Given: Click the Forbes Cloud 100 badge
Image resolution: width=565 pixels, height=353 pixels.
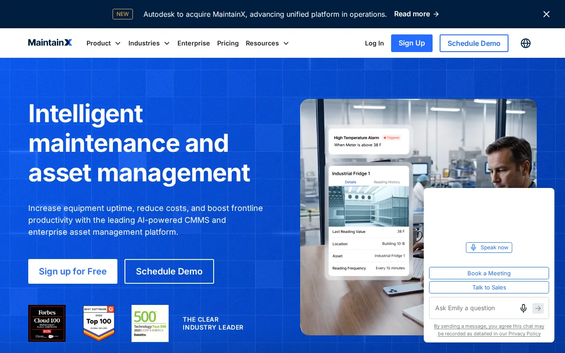Looking at the screenshot, I should [x=47, y=323].
